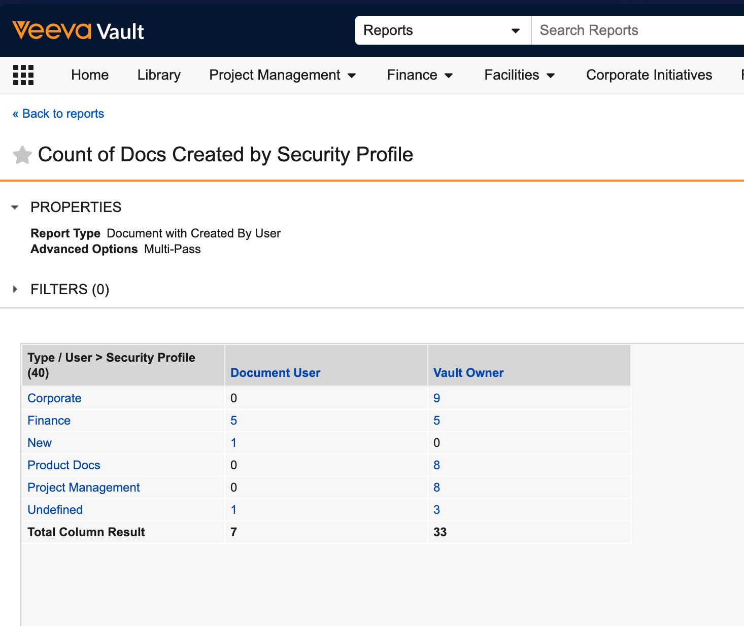Screen dimensions: 744x626
Task: Expand the Project Management menu
Action: pyautogui.click(x=283, y=75)
